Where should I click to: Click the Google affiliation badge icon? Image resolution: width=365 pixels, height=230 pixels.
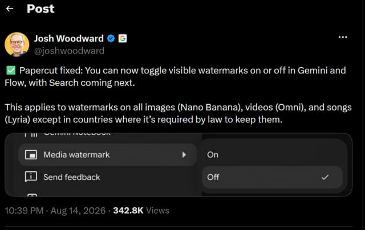[x=123, y=38]
